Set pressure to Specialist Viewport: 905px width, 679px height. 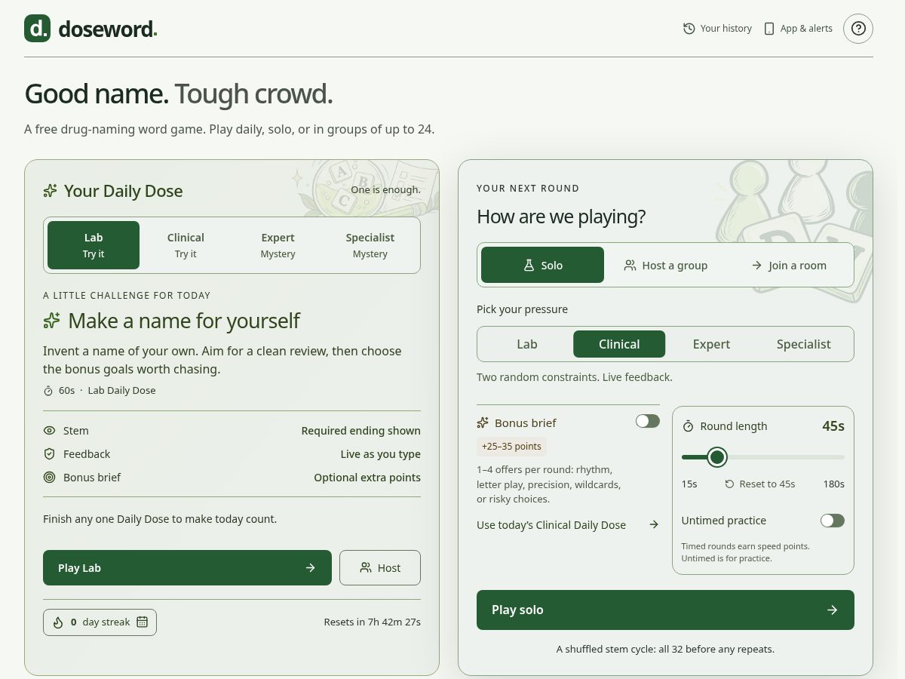click(x=804, y=344)
